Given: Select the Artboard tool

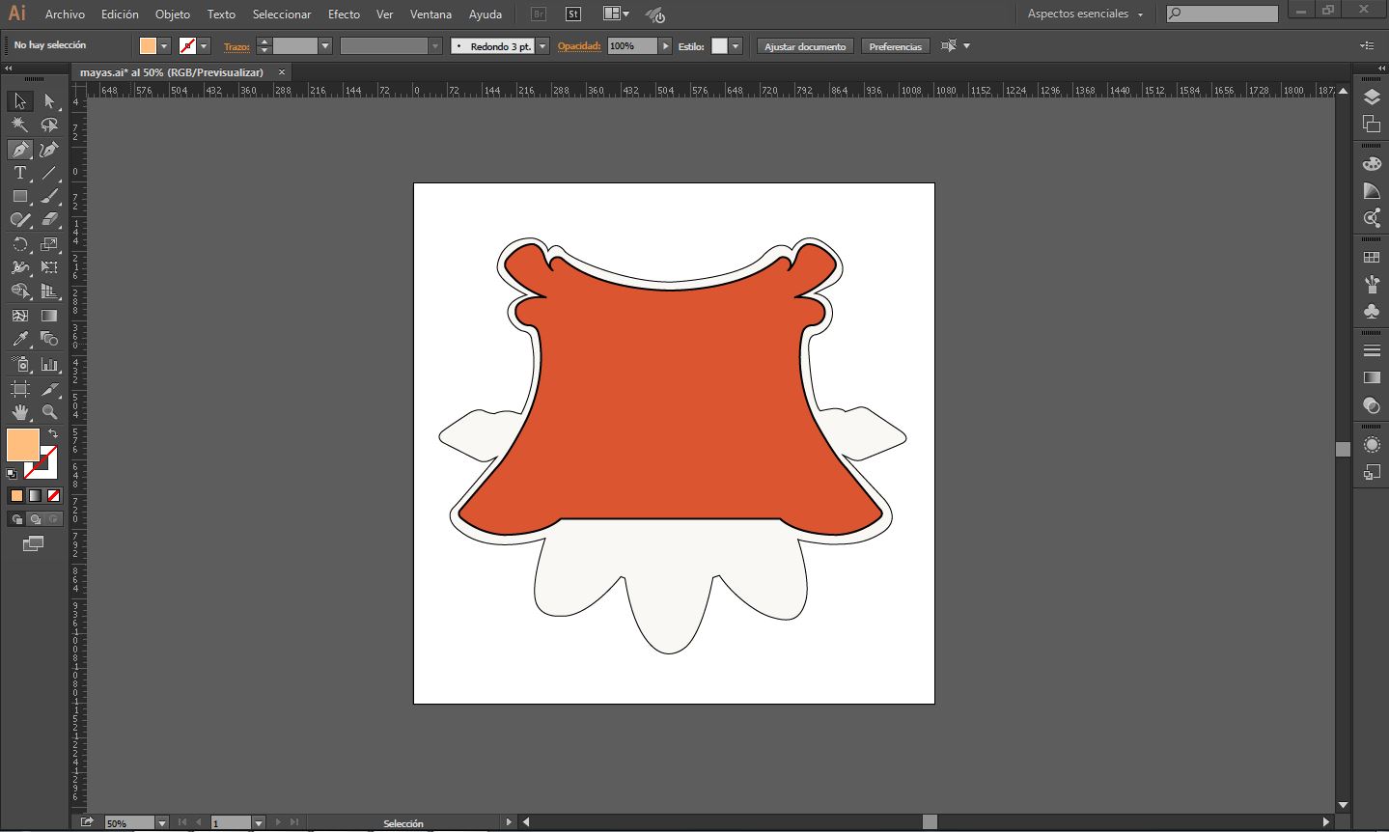Looking at the screenshot, I should click(x=19, y=389).
